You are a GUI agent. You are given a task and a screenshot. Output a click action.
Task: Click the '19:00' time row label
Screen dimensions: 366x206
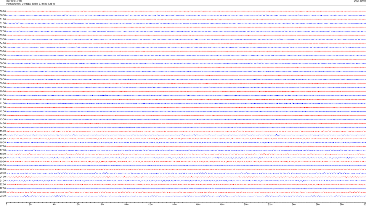(x=3, y=162)
